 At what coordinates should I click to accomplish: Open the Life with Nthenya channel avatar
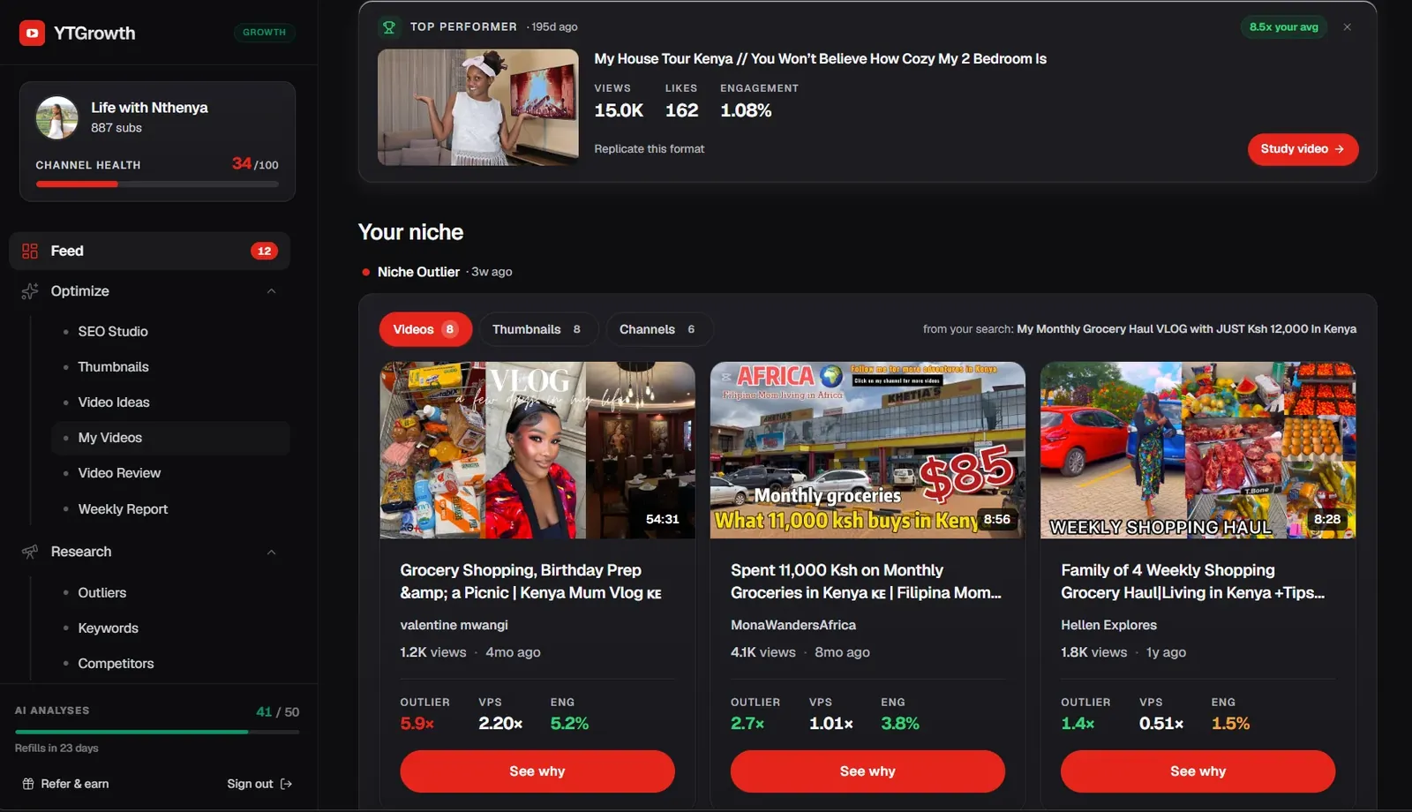(56, 118)
